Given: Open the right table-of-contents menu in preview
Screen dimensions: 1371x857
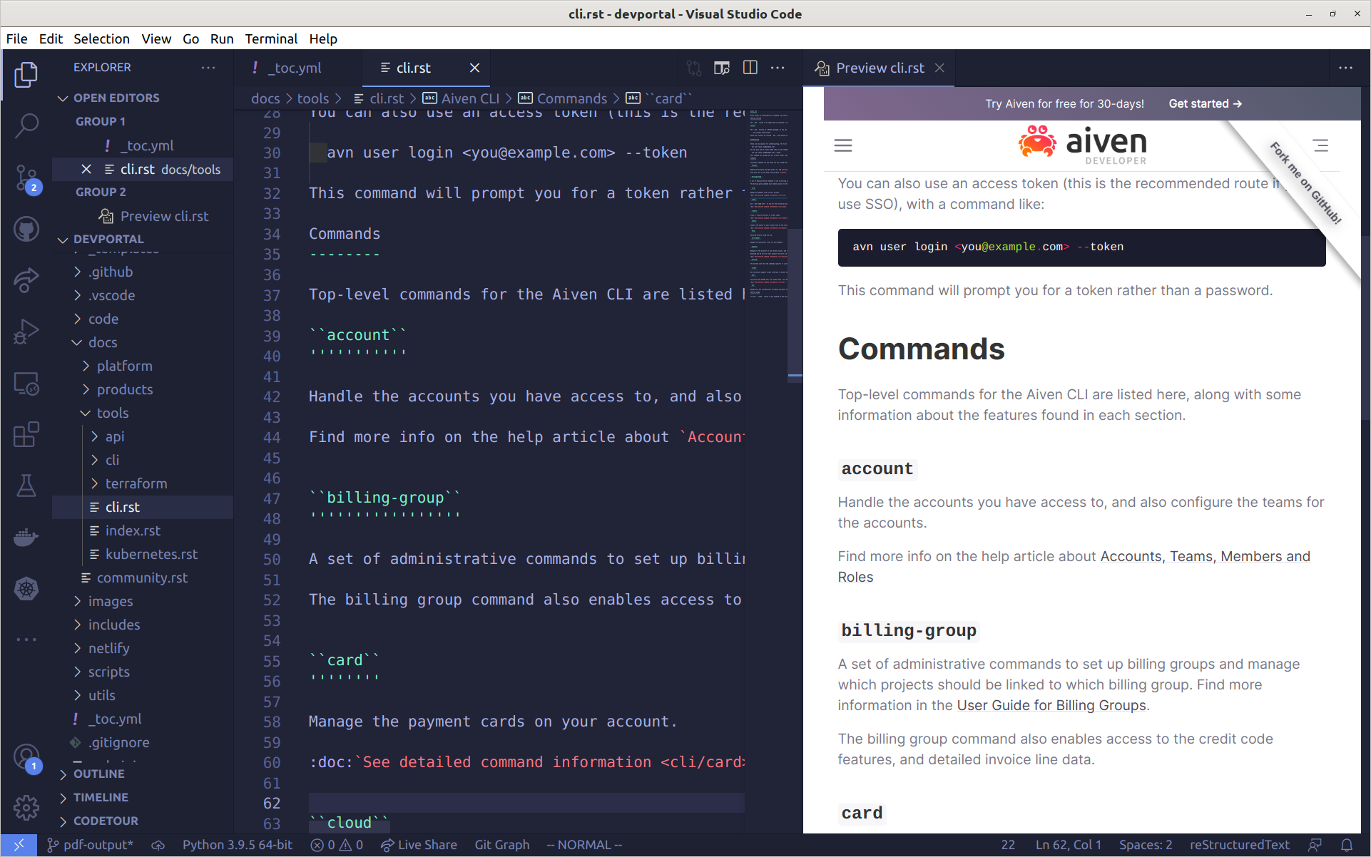Looking at the screenshot, I should pos(1321,145).
